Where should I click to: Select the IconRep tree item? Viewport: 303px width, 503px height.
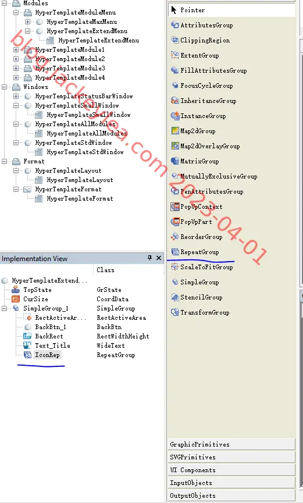click(x=47, y=355)
